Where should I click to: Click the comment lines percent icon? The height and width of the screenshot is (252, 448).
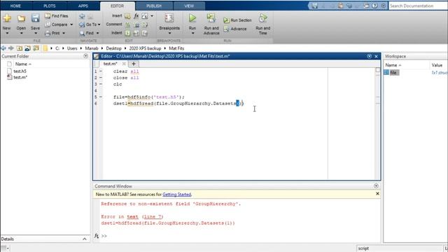(x=127, y=25)
